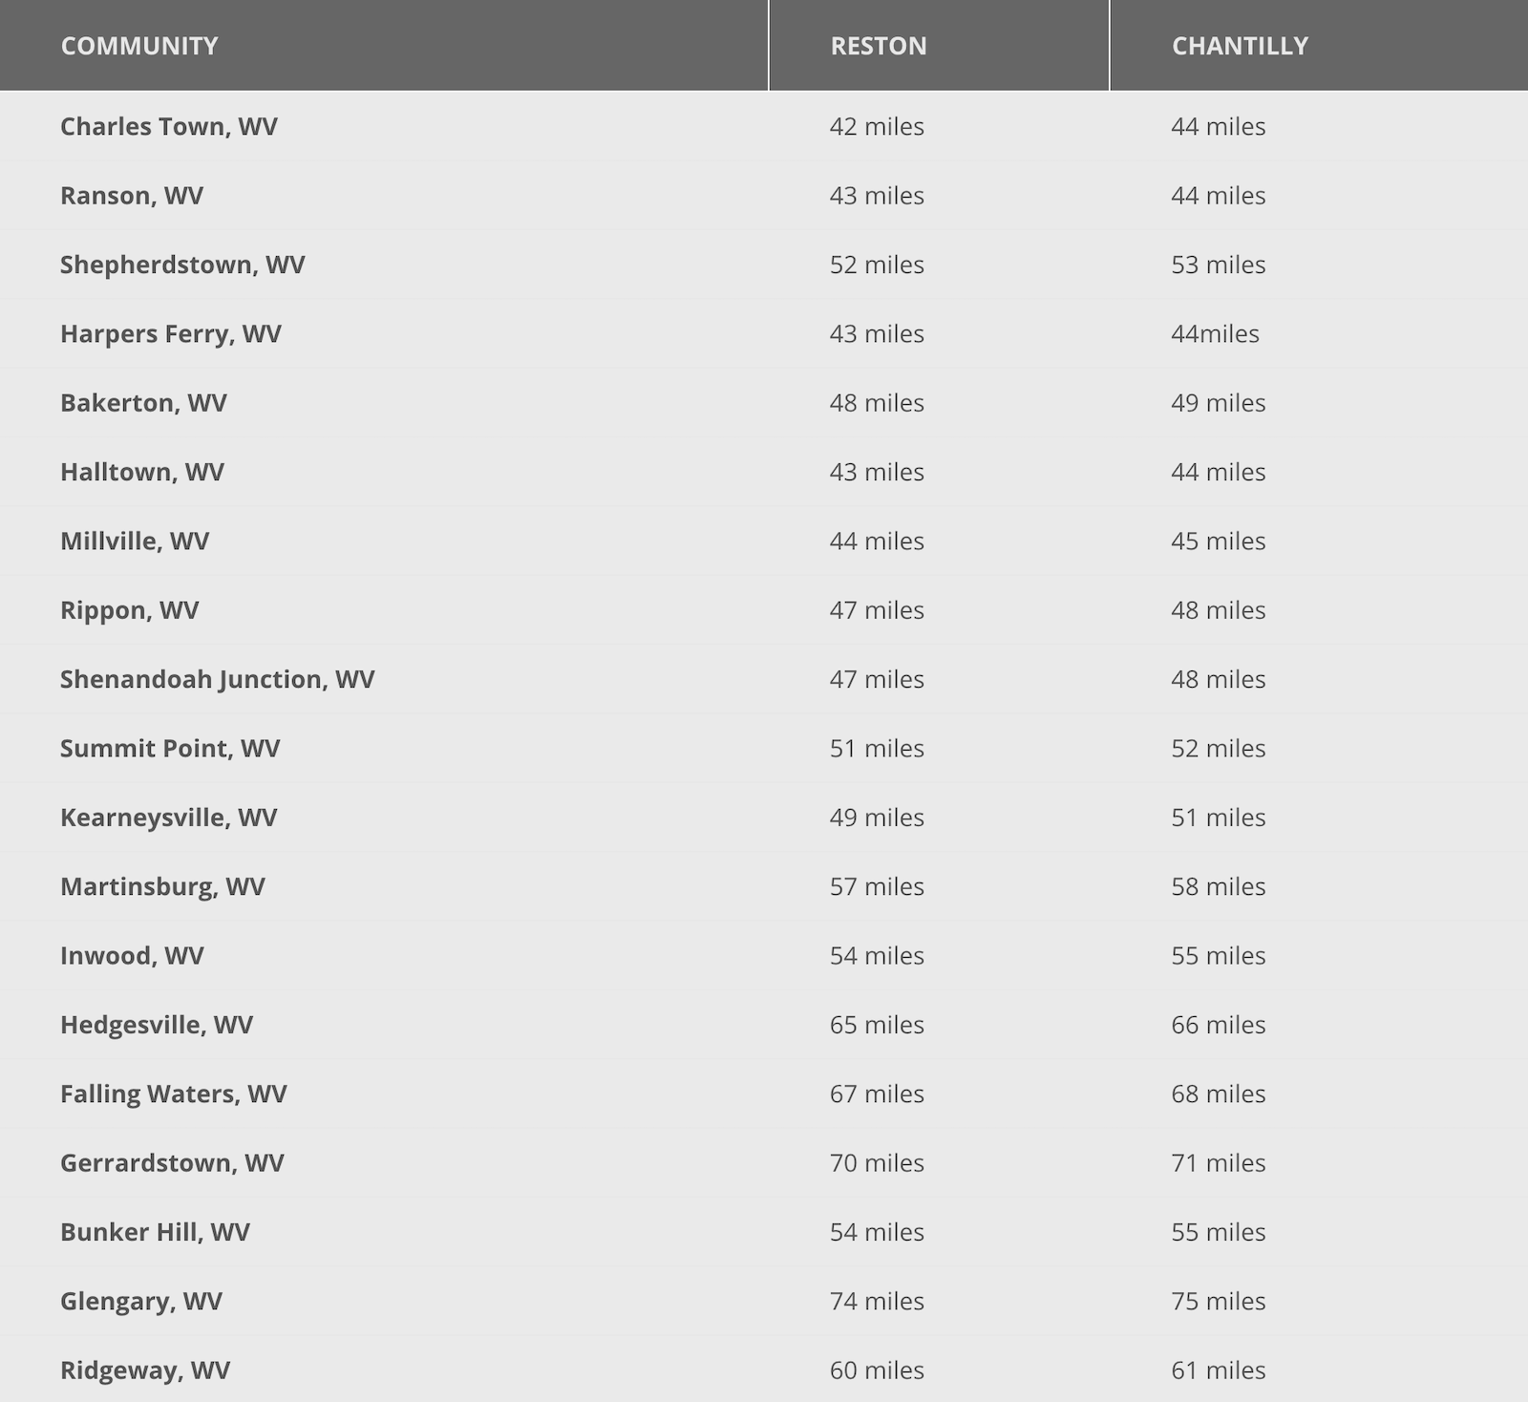Click the RESTON column header
1528x1402 pixels.
(x=879, y=46)
